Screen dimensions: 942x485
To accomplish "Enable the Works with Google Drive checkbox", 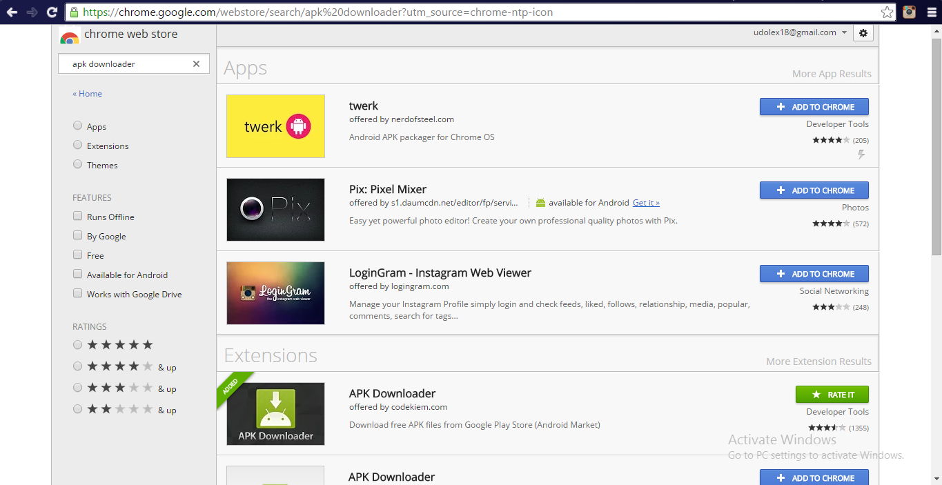I will pyautogui.click(x=77, y=293).
